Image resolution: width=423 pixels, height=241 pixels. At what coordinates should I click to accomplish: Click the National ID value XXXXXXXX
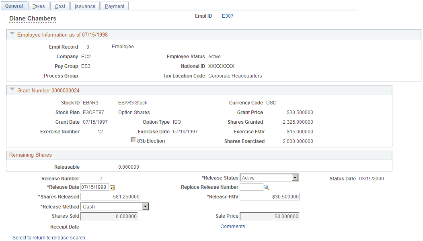(221, 66)
